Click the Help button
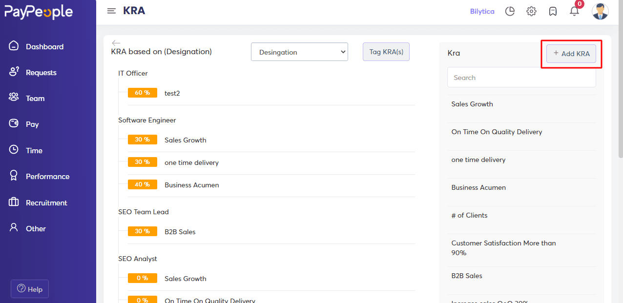 coord(30,289)
